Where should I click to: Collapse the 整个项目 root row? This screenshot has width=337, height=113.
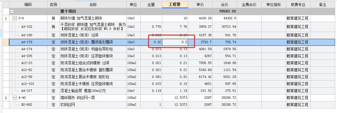click(x=12, y=11)
